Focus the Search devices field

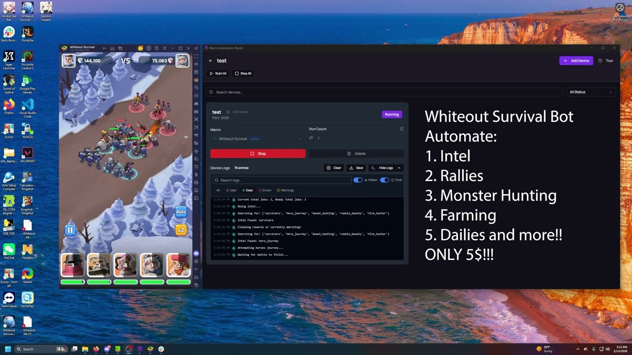click(384, 92)
